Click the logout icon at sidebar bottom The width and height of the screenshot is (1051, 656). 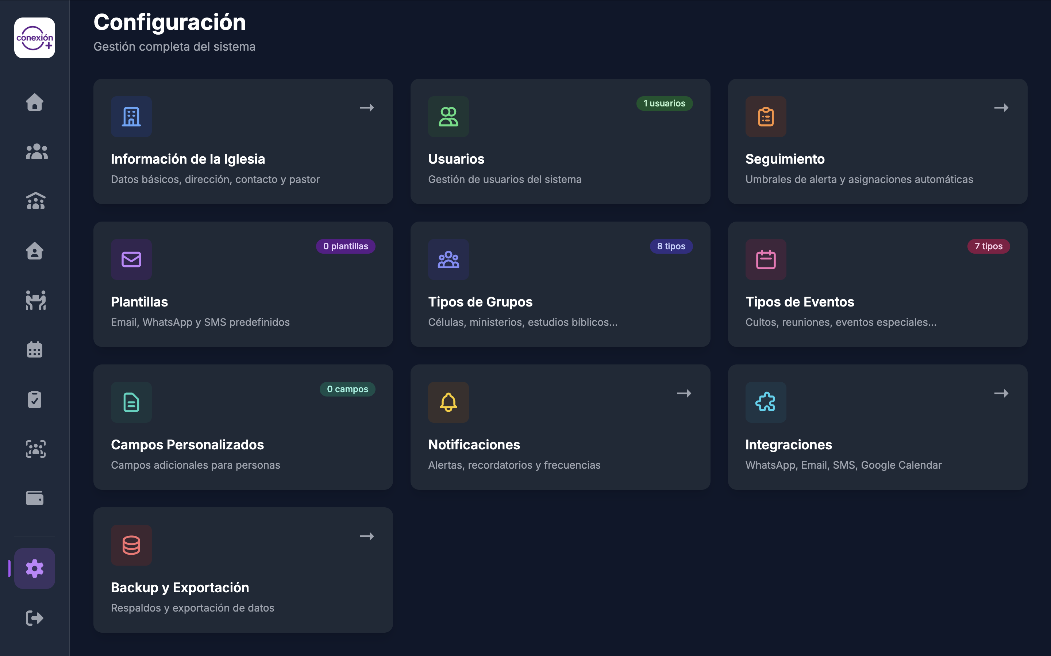pyautogui.click(x=35, y=618)
